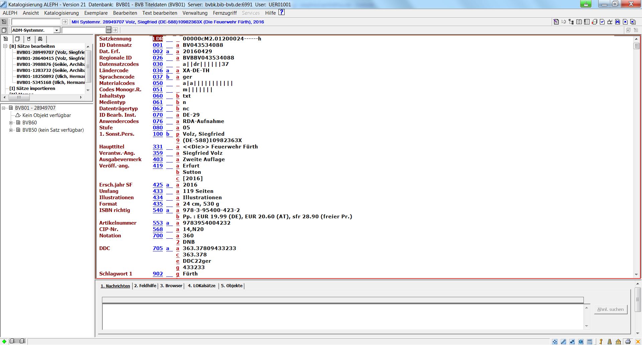642x345 pixels.
Task: Click the globe icon in status bar
Action: 581,341
